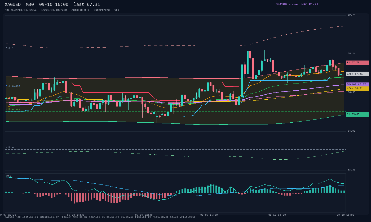Image resolution: width=371 pixels, height=222 pixels.
Task: Click the Fib 0 level label
Action: coord(10,148)
